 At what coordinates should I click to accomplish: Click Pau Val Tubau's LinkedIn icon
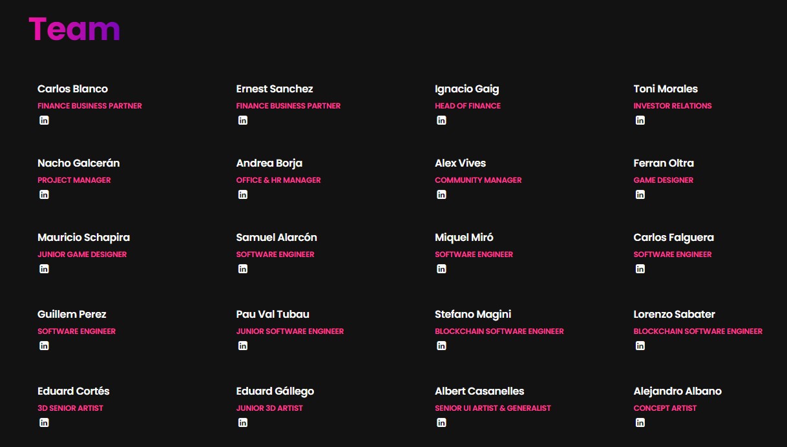[x=243, y=346]
